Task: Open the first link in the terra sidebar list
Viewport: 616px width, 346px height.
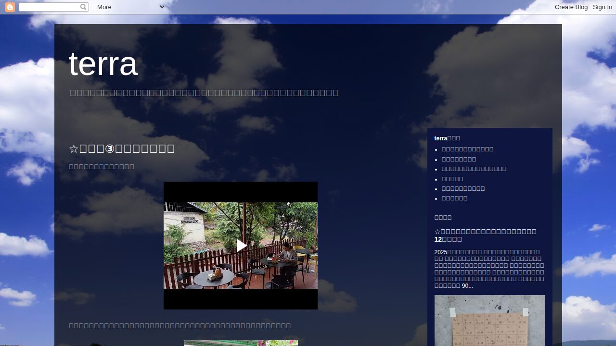Action: click(x=467, y=149)
